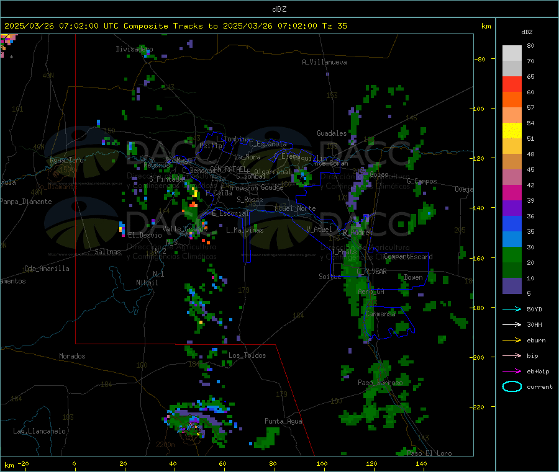Click the 60 km tick on bottom axis
Image resolution: width=559 pixels, height=472 pixels.
[222, 463]
